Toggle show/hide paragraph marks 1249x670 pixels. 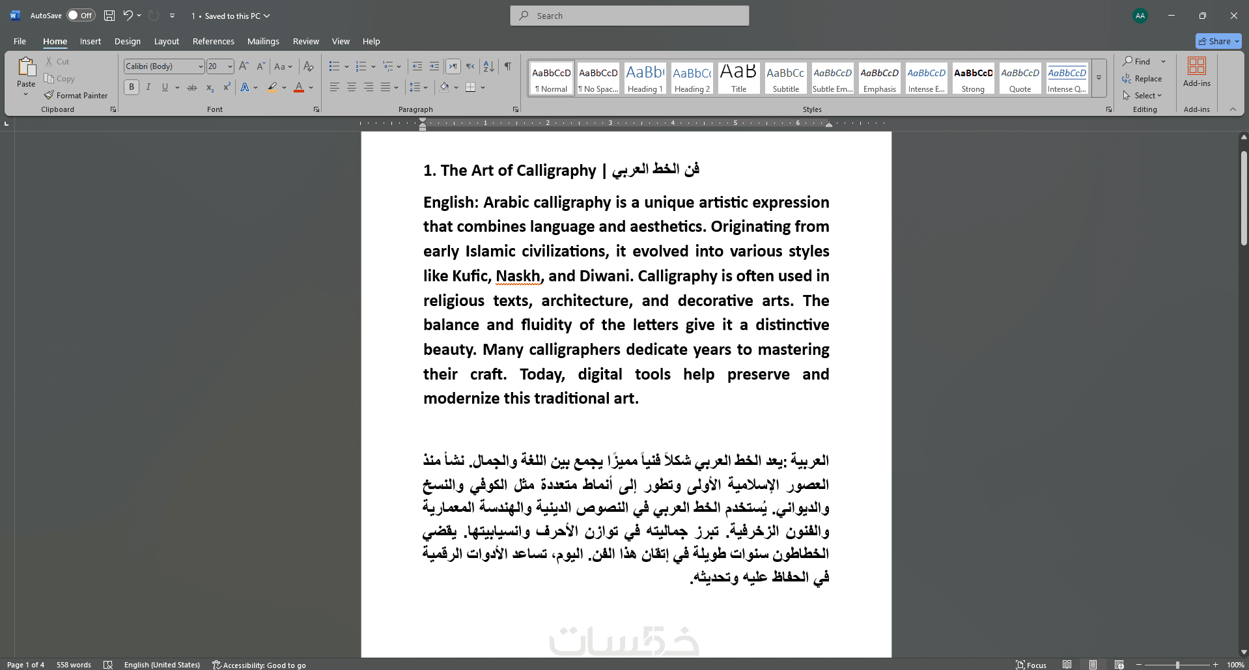508,66
